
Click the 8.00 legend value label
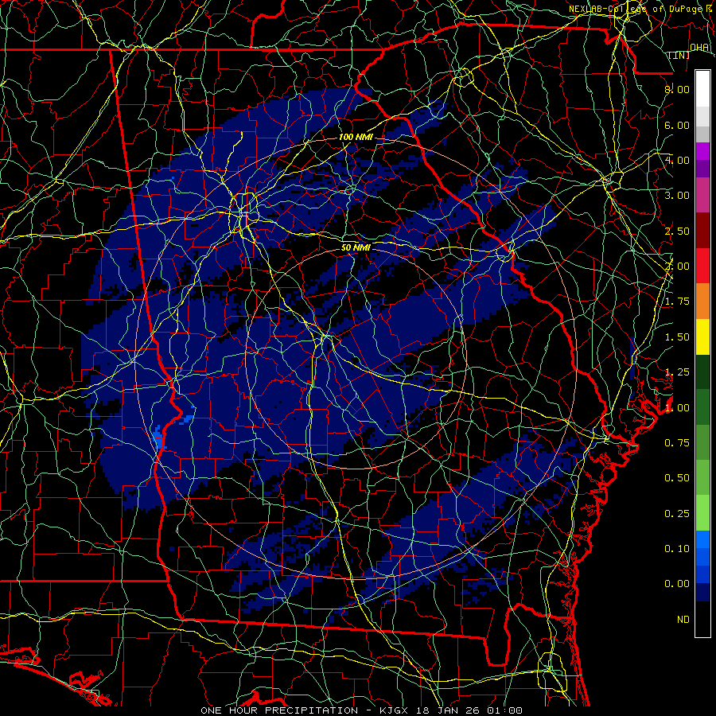pos(677,89)
